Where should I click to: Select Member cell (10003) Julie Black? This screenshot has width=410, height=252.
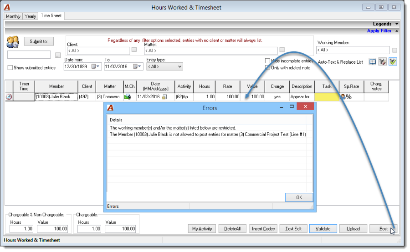coord(56,97)
